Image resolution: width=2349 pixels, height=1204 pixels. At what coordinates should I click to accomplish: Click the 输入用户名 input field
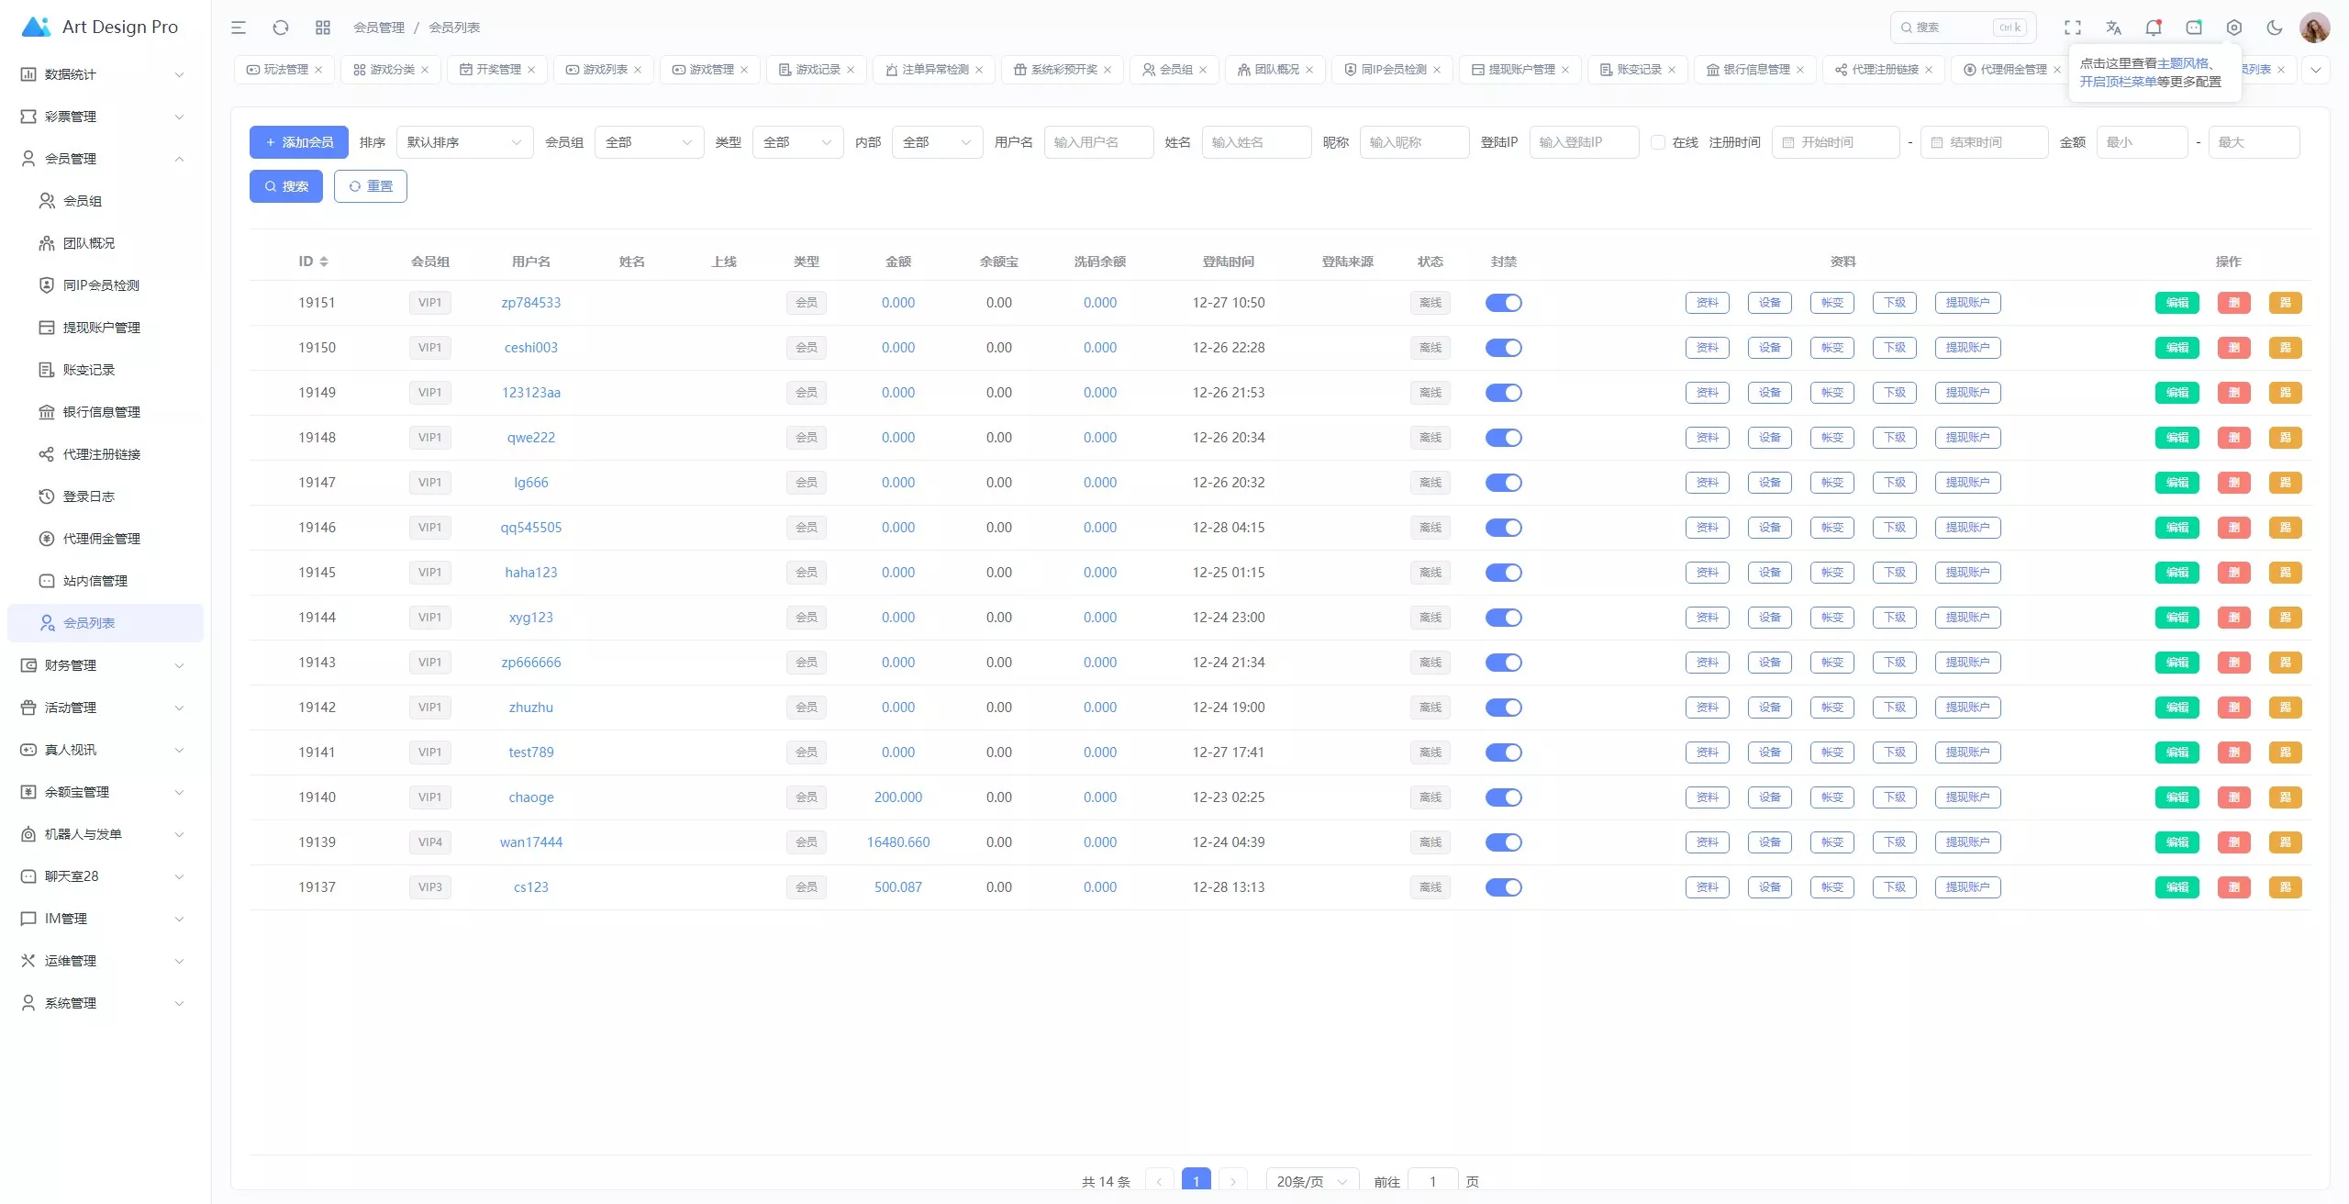[1098, 142]
